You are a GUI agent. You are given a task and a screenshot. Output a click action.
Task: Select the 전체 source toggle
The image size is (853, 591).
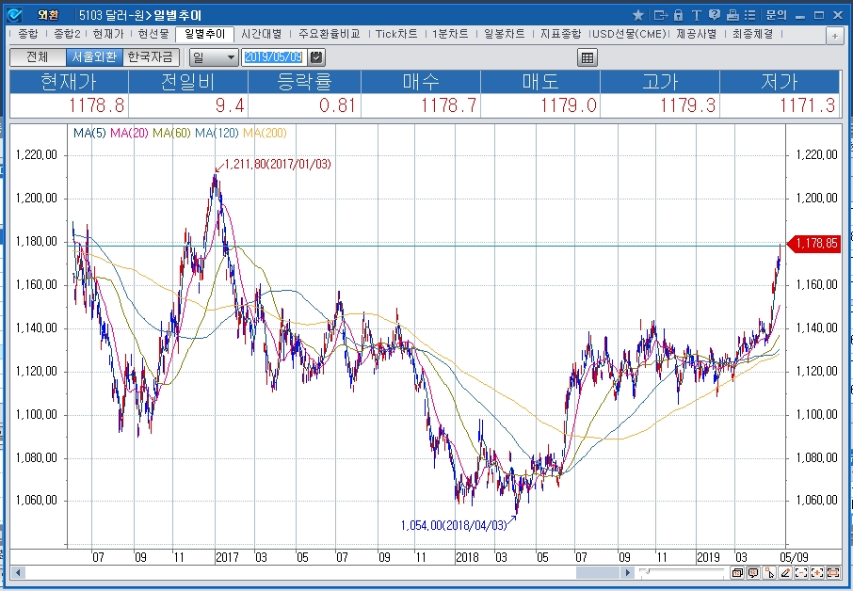coord(38,57)
